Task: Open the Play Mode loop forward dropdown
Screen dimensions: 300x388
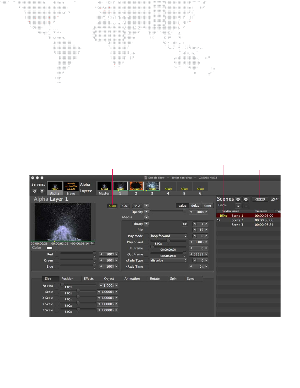Action: pos(169,236)
